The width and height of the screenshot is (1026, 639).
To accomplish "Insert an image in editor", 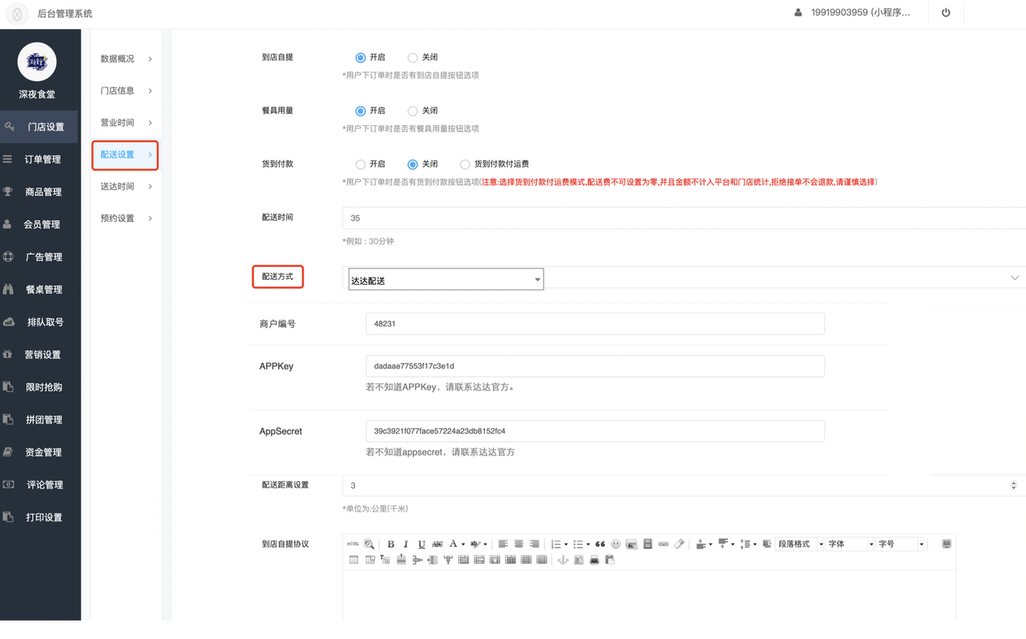I will pos(632,544).
